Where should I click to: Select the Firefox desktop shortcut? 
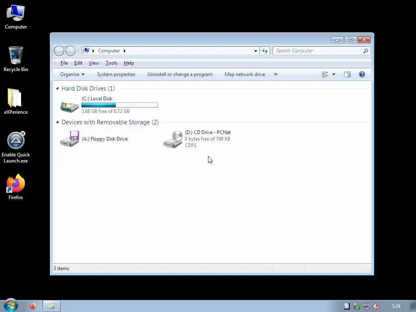pos(16,187)
